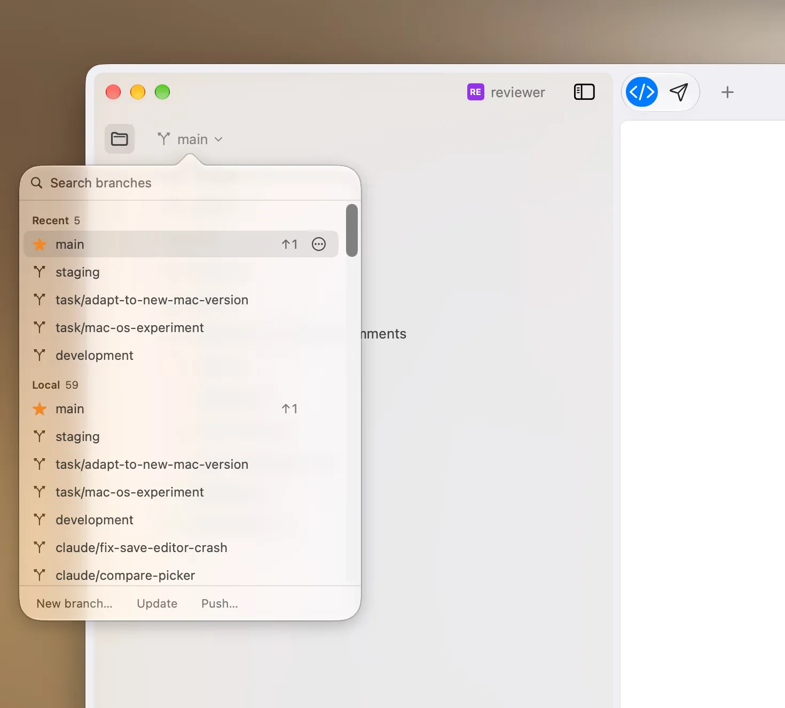Viewport: 785px width, 708px height.
Task: Select development branch under Recent
Action: (181, 355)
